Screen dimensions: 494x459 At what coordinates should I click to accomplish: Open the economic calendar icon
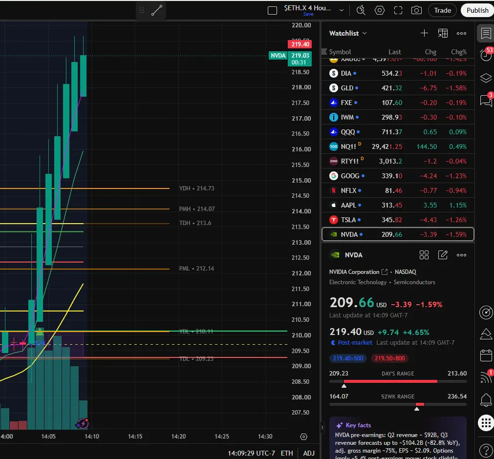486,355
